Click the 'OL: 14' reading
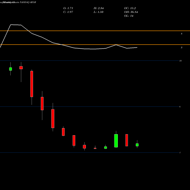The image size is (190, 190). pos(129,16)
